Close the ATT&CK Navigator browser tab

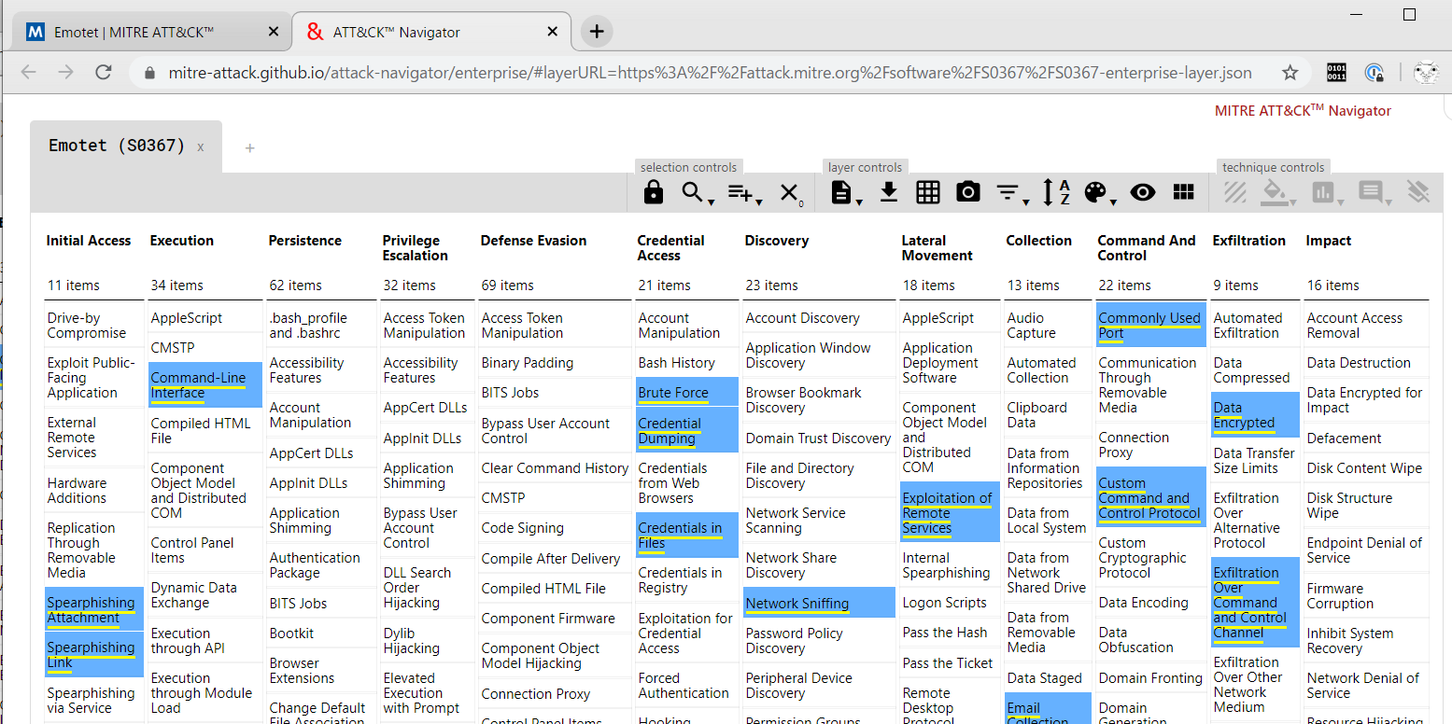pyautogui.click(x=553, y=32)
